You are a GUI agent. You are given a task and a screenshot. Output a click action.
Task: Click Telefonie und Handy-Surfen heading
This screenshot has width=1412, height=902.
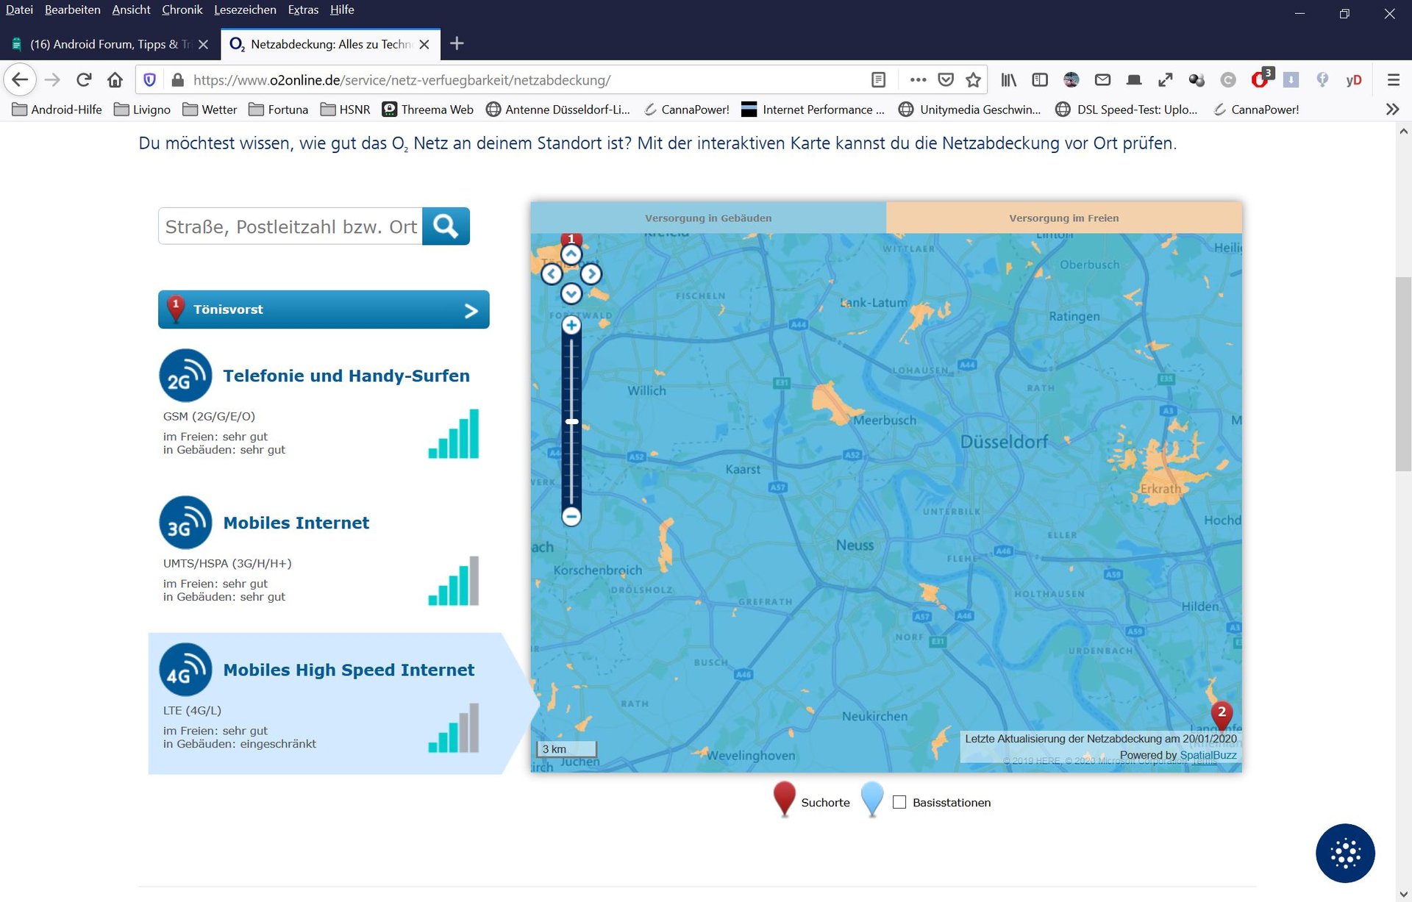(346, 376)
